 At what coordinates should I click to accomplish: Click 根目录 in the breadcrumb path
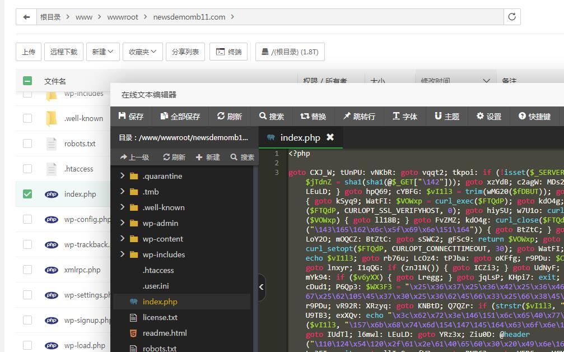(x=50, y=17)
